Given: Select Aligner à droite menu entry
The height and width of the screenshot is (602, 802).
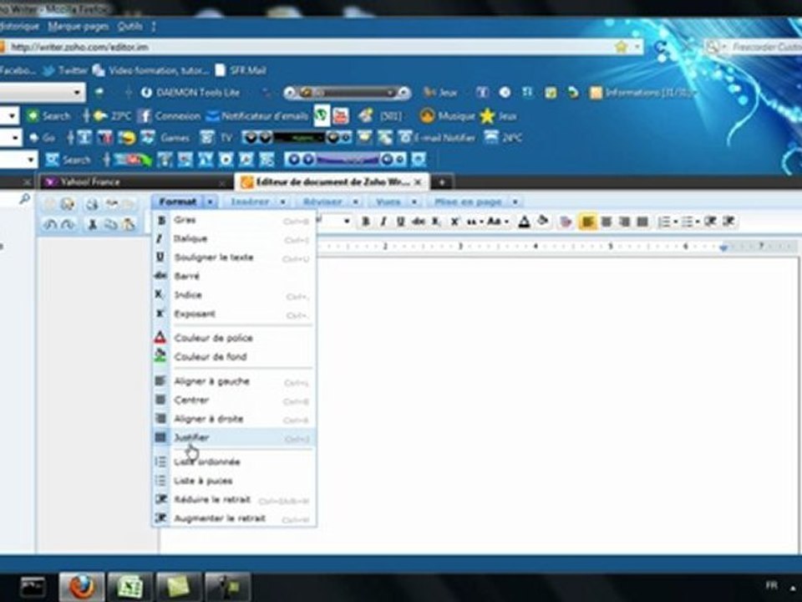Looking at the screenshot, I should [x=234, y=419].
